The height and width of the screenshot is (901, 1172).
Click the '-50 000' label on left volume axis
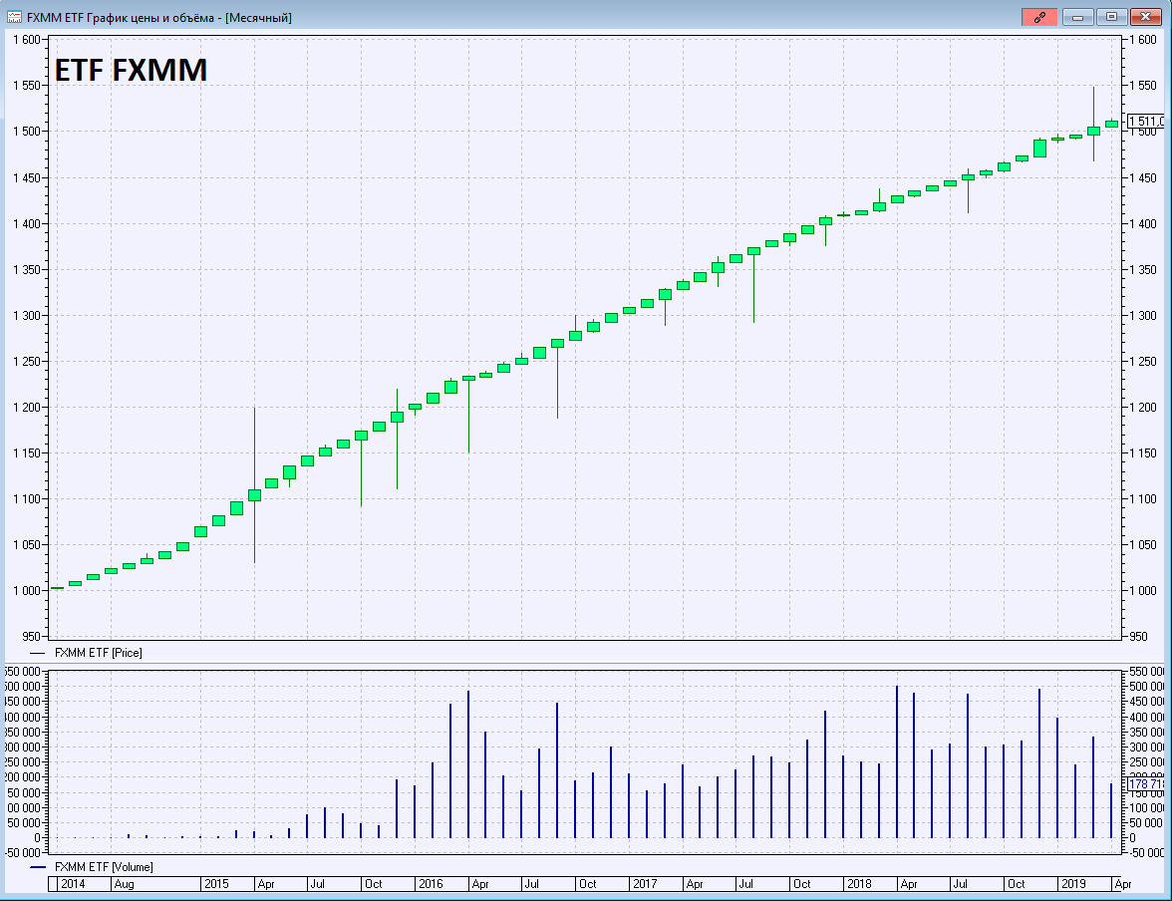tap(23, 852)
